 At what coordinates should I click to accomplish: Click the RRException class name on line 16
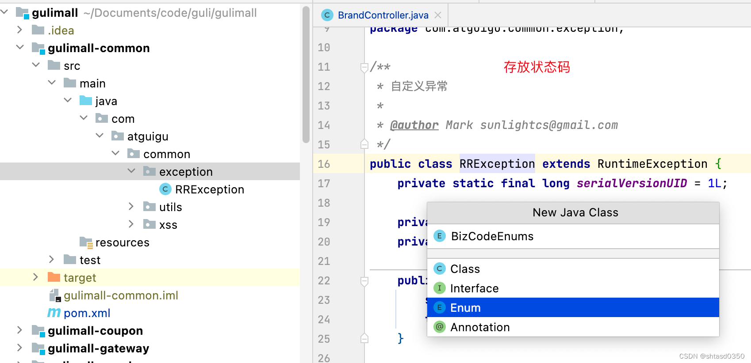pos(497,164)
